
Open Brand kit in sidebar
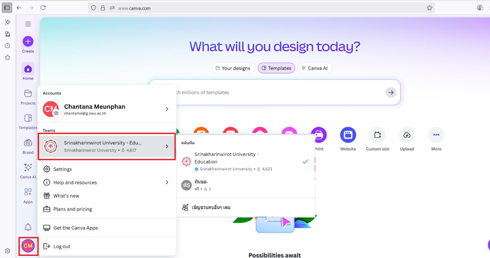[x=28, y=146]
